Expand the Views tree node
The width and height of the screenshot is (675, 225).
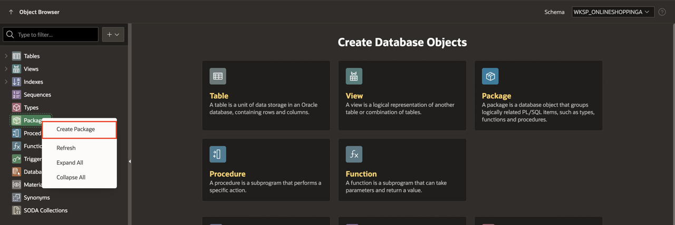tap(6, 69)
